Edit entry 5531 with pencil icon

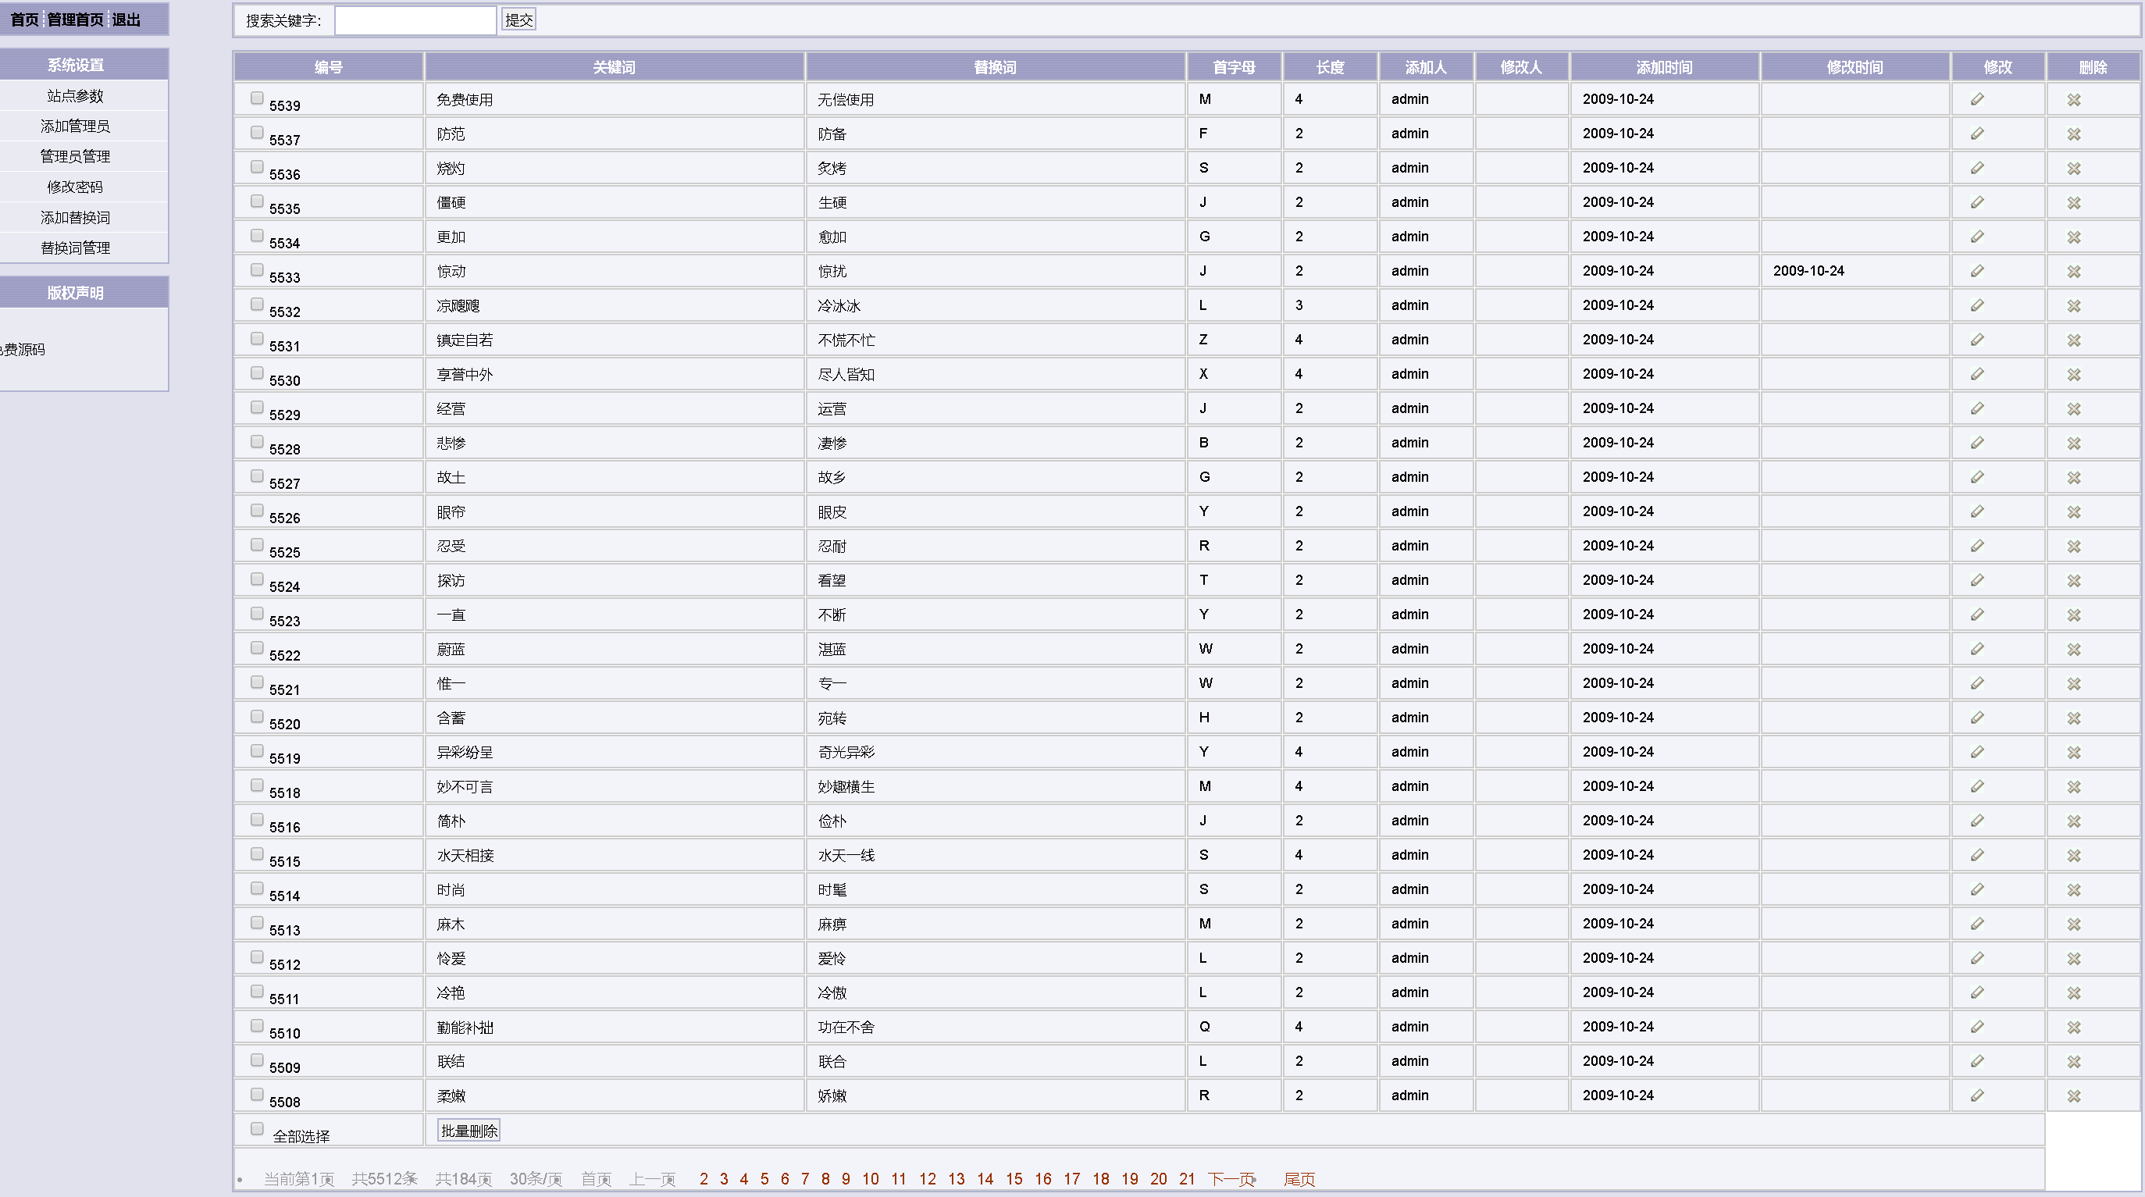1977,340
